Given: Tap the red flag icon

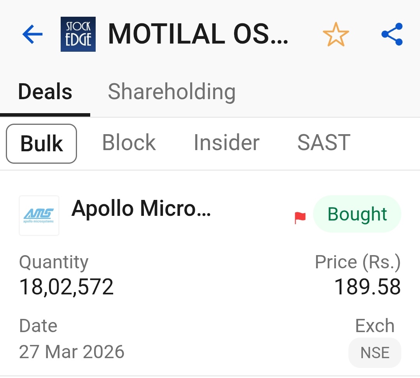Looking at the screenshot, I should (x=300, y=218).
